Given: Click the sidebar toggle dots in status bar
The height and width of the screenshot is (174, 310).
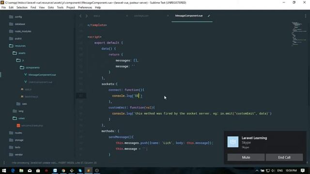Looking at the screenshot, I should point(4,163).
